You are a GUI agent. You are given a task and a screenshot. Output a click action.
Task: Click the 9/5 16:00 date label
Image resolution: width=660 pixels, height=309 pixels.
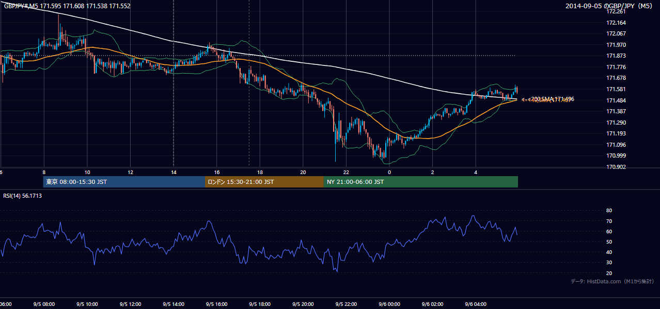[x=216, y=304]
